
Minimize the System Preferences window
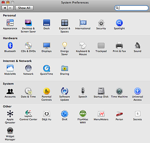click(x=8, y=2)
